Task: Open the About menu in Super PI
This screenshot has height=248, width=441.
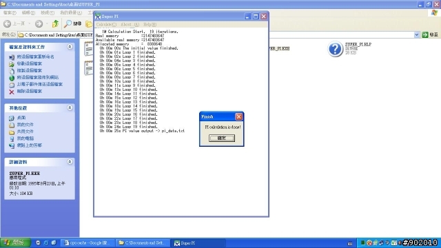Action: pos(130,25)
